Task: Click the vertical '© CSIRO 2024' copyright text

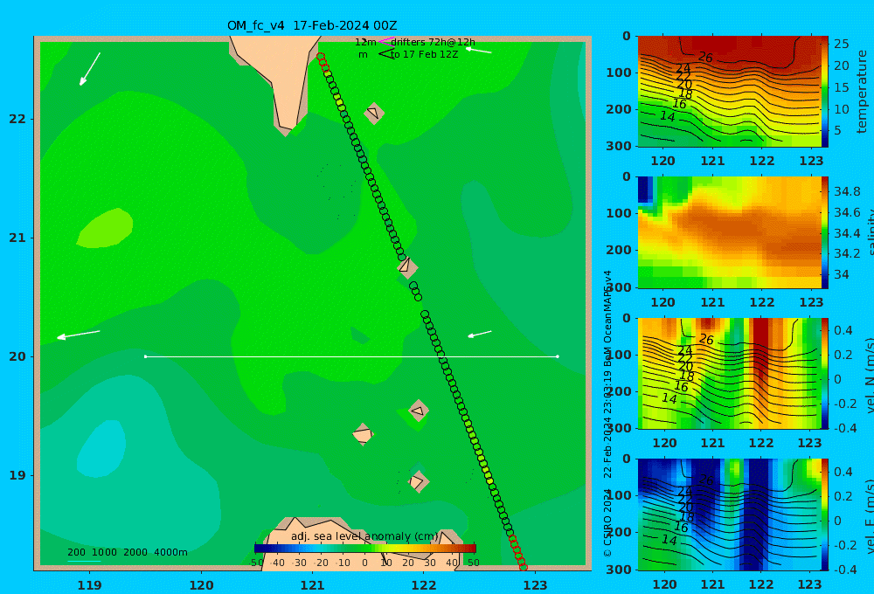Action: click(x=607, y=526)
